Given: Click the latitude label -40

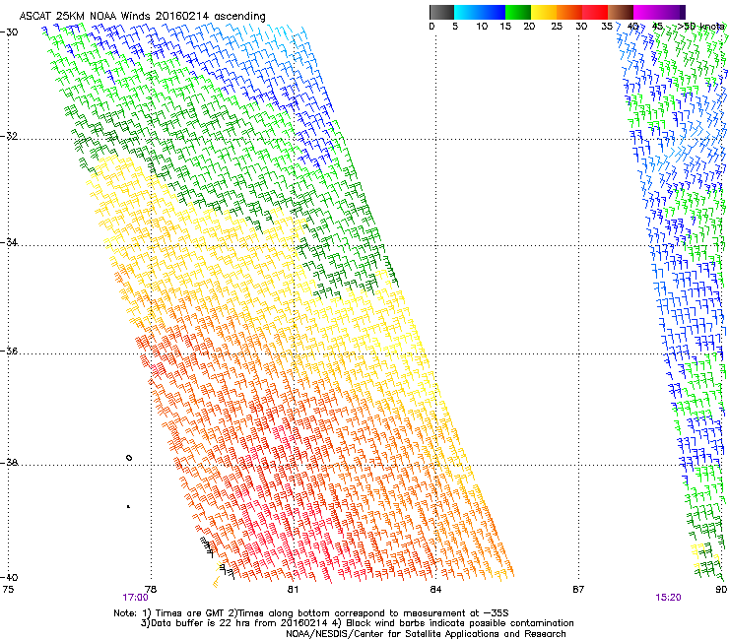Looking at the screenshot, I should point(9,577).
